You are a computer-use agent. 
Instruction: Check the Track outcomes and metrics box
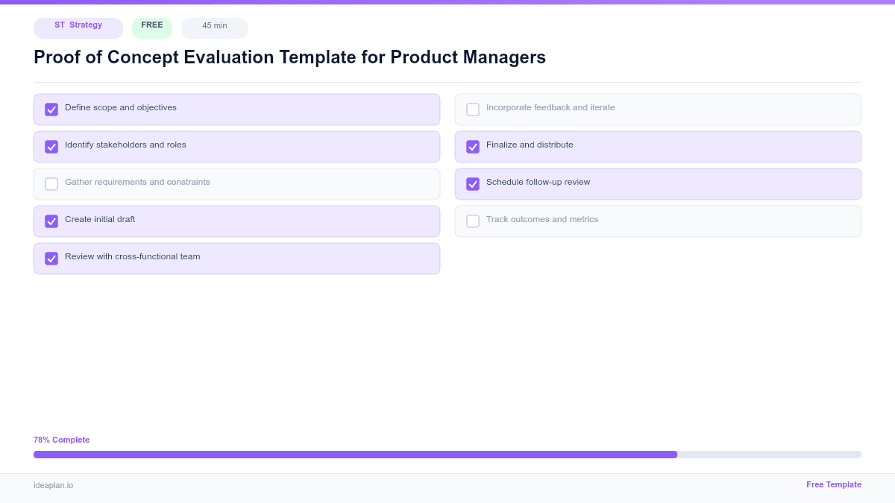coord(472,221)
